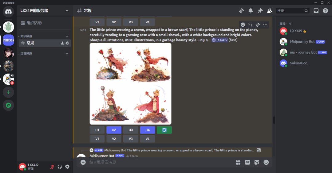Image resolution: width=332 pixels, height=173 pixels.
Task: Select the 常规 text channel
Action: (x=45, y=43)
